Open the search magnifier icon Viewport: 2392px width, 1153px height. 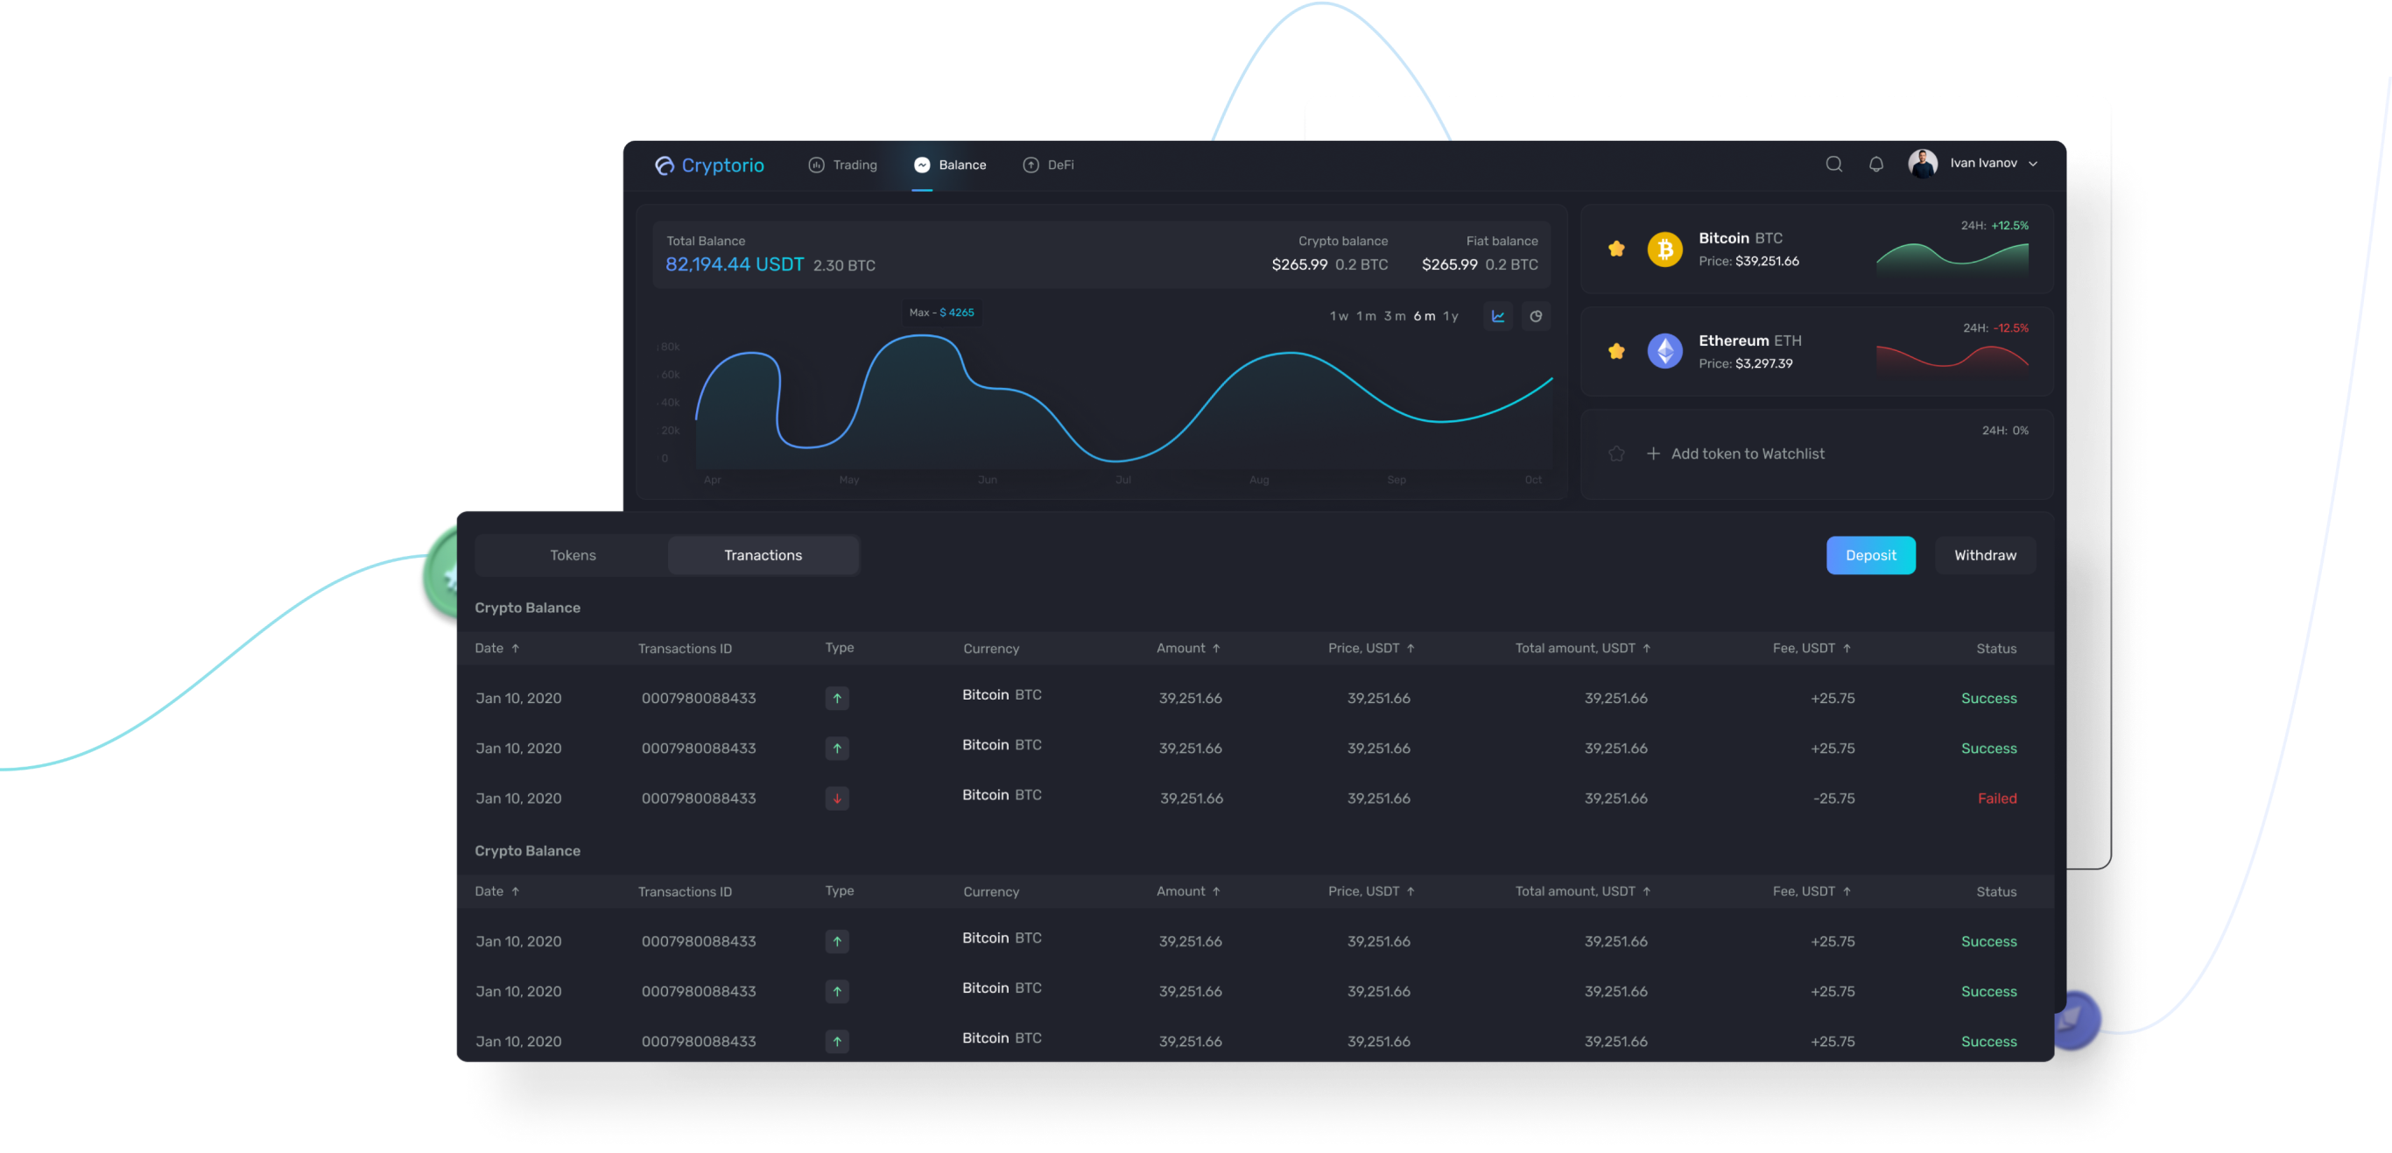click(x=1834, y=165)
